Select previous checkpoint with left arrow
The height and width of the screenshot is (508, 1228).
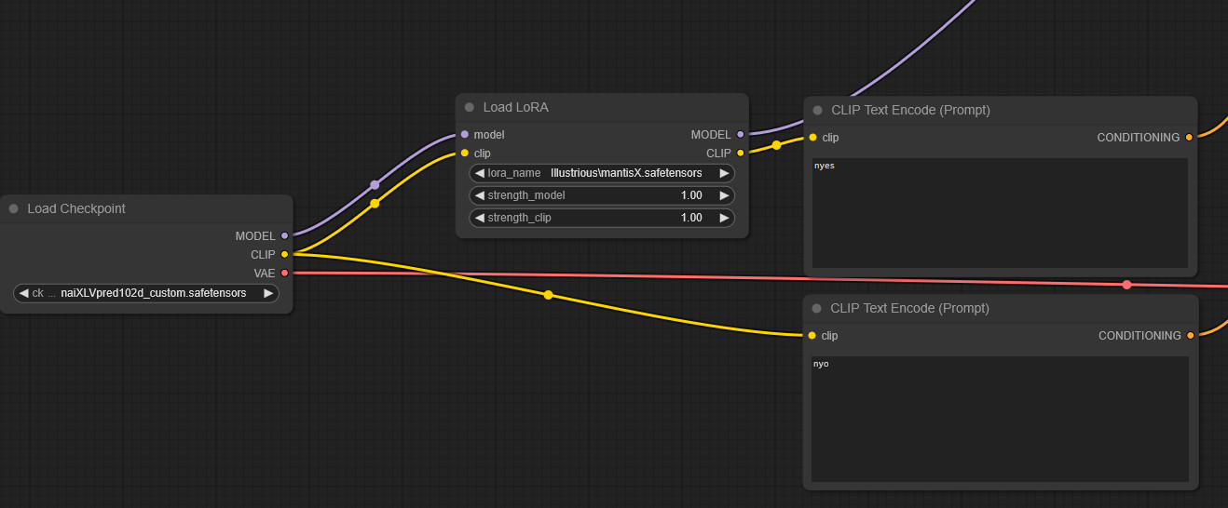pos(23,293)
